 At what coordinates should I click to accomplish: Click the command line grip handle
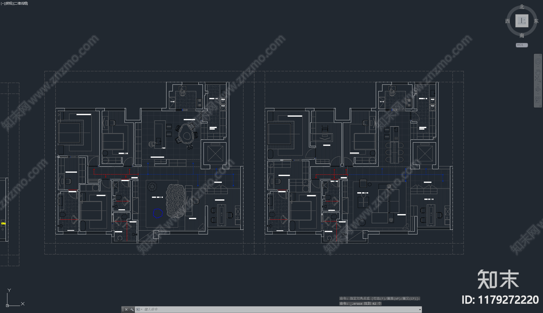coord(123,310)
